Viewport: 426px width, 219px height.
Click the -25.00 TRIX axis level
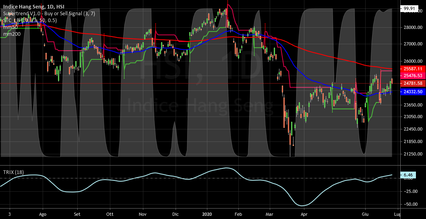410,191
